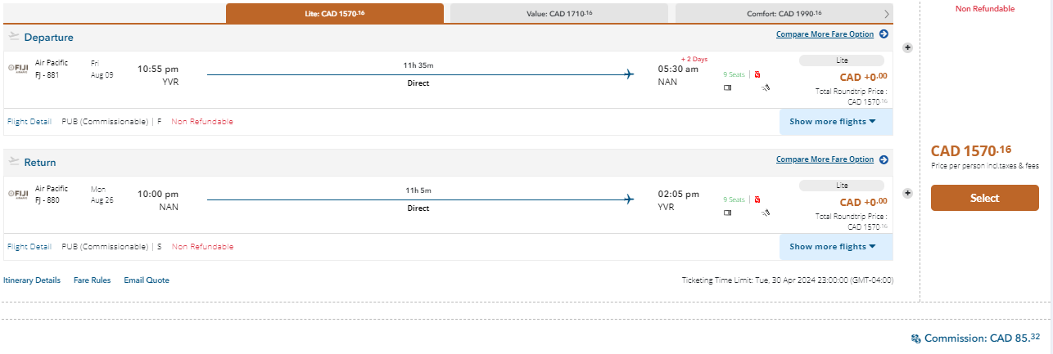
Task: Click the return flight meal amenity icon
Action: [x=765, y=213]
